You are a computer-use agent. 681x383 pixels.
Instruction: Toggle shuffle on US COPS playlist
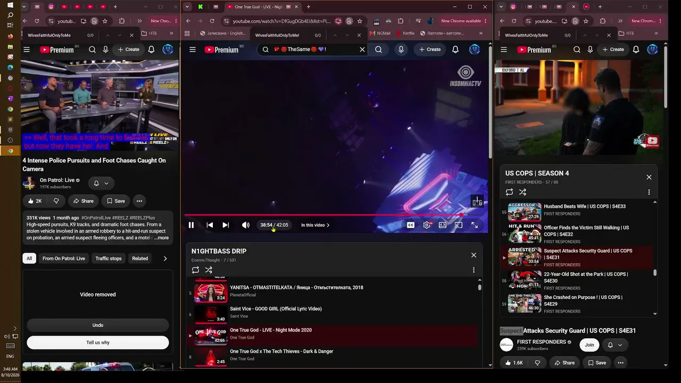pos(522,192)
